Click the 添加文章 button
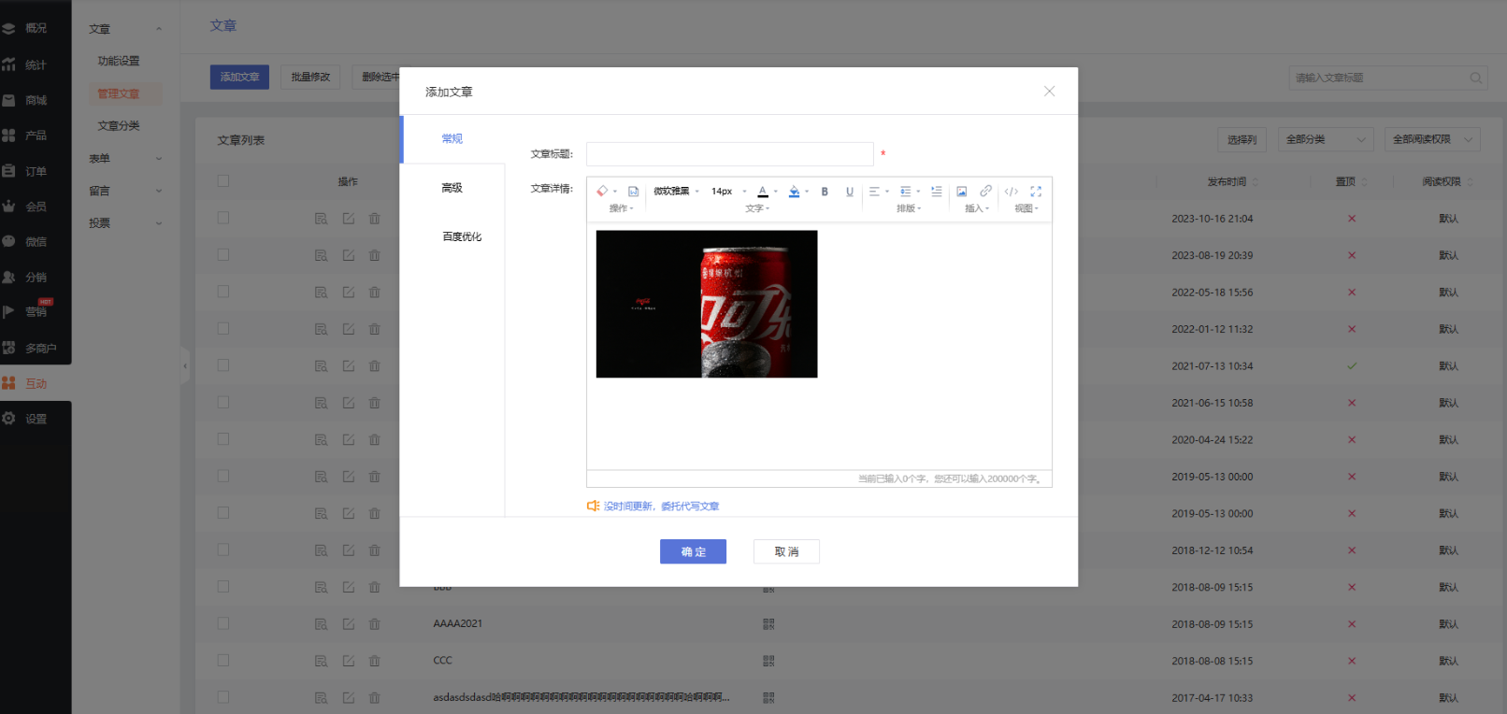The height and width of the screenshot is (714, 1507). 239,77
